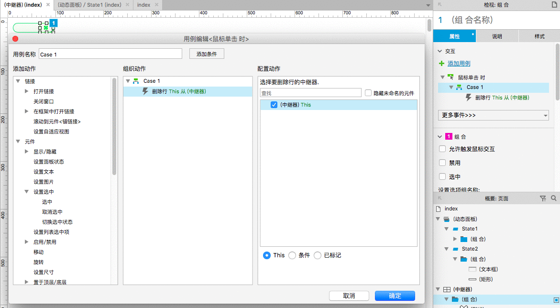The width and height of the screenshot is (560, 308).
Task: Click the blue footnote 1 badge on the canvas
Action: 53,23
